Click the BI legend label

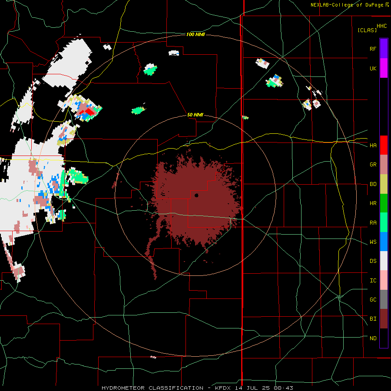click(x=373, y=319)
